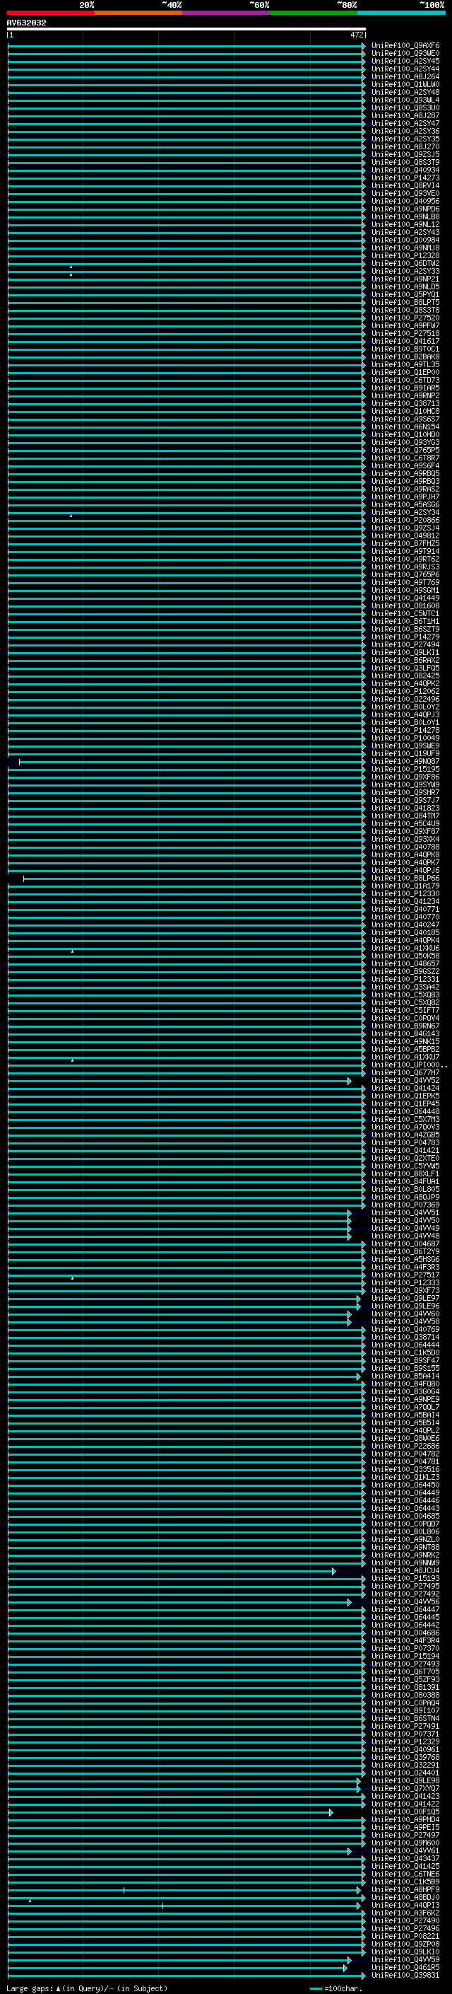Image resolution: width=452 pixels, height=1994 pixels.
Task: Select label UniRef100_Q1A179
Action: pyautogui.click(x=405, y=886)
